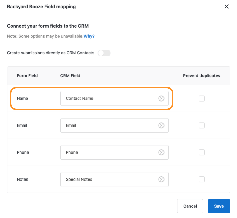Select the Connect your form fields heading

(48, 26)
